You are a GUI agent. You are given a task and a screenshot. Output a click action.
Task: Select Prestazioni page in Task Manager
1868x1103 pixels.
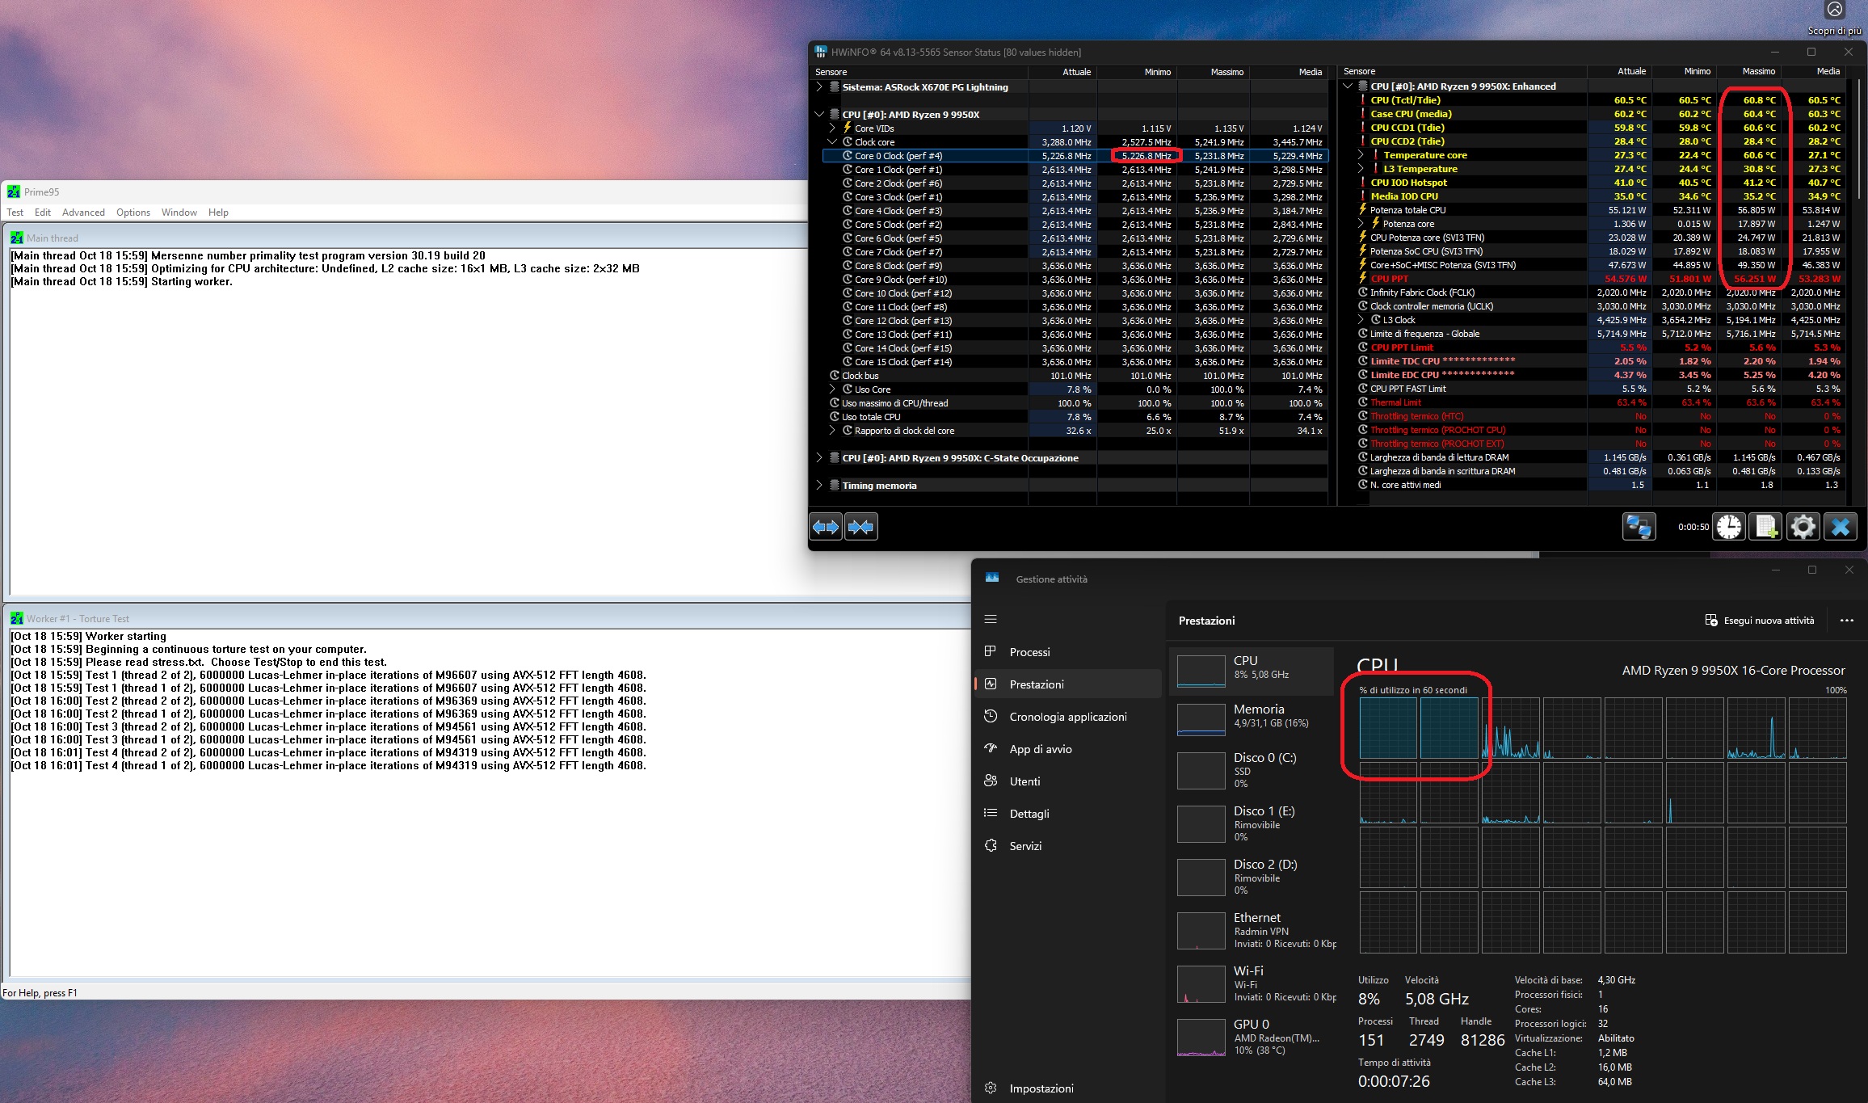[x=1068, y=684]
